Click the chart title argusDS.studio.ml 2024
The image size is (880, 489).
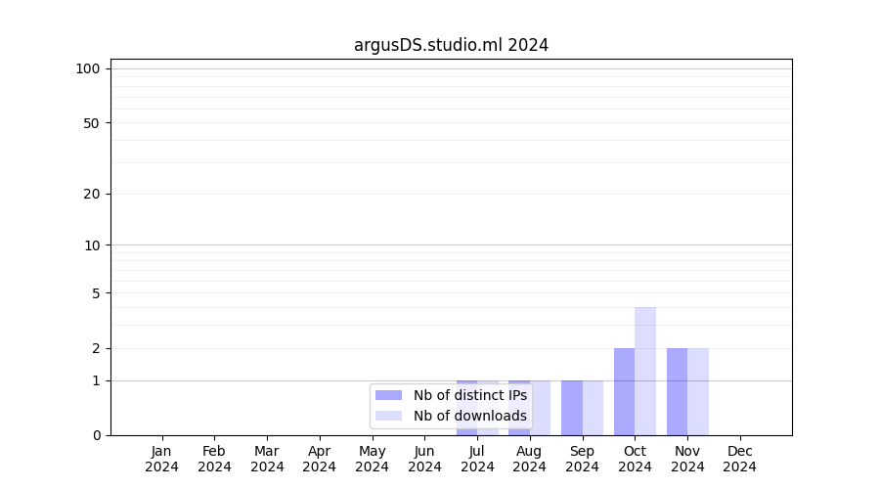[x=451, y=45]
